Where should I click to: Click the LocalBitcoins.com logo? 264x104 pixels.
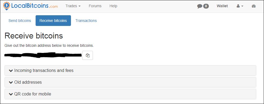[x=31, y=6]
